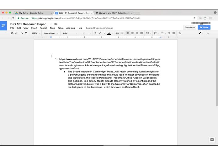The image size is (218, 155).
Task: Close the Harvard and M.I.T. Scientists tab
Action: coord(131,13)
